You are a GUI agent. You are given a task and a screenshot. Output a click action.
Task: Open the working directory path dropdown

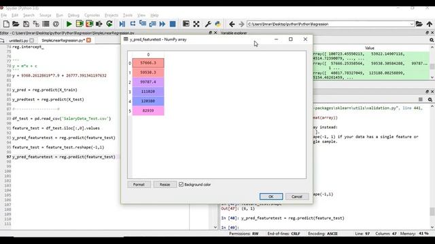[x=412, y=24]
